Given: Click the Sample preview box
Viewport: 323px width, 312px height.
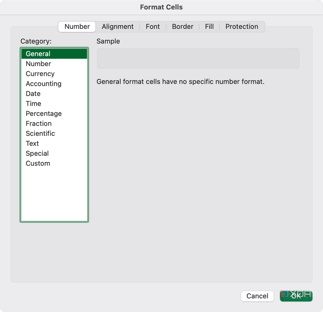Looking at the screenshot, I should [198, 58].
